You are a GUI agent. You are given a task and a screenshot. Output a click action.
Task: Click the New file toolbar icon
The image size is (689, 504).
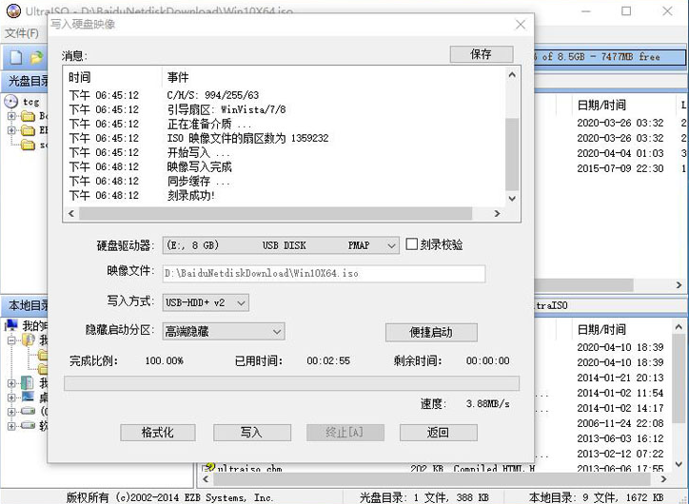(15, 58)
